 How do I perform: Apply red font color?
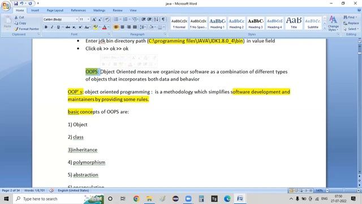click(x=104, y=27)
